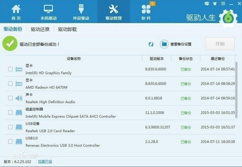
Task: Click the software badge showing 9
Action: [x=152, y=4]
